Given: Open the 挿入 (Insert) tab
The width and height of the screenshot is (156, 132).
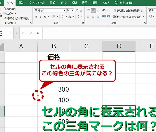Looking at the screenshot, I should (x=21, y=3).
